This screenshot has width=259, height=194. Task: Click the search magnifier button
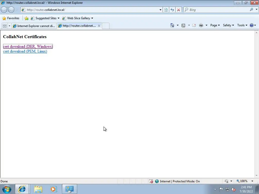[x=251, y=10]
